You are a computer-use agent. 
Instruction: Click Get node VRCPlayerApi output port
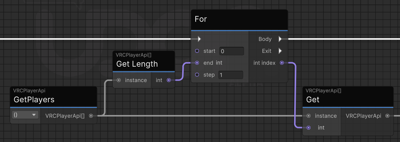[x=388, y=116]
